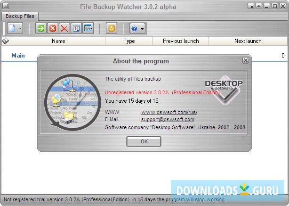This screenshot has width=289, height=206.
Task: Click the Previous launch column header
Action: tap(181, 41)
